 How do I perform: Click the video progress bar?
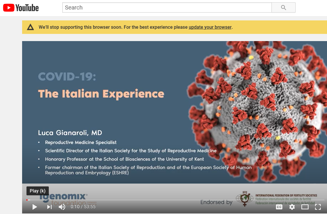pos(175,200)
